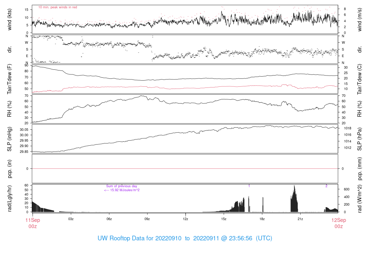Click the '12Sep' end date label
370x253 pixels.
pyautogui.click(x=339, y=220)
